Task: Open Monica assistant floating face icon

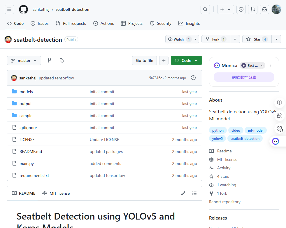Action: (x=276, y=141)
